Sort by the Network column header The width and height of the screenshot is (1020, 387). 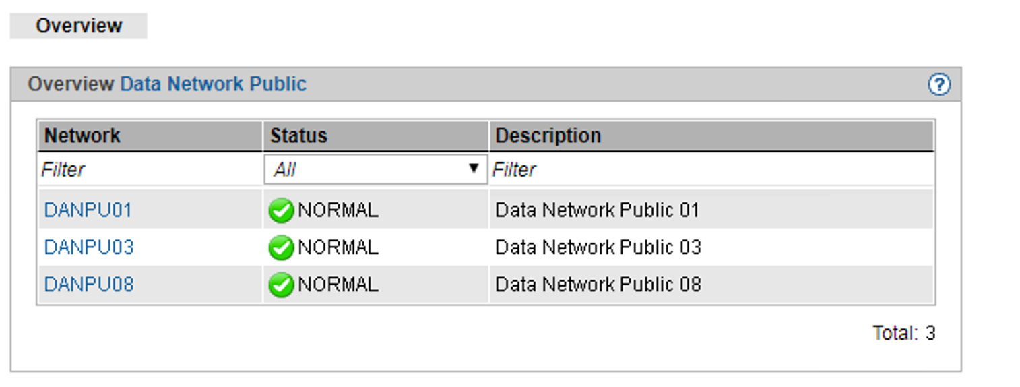150,136
